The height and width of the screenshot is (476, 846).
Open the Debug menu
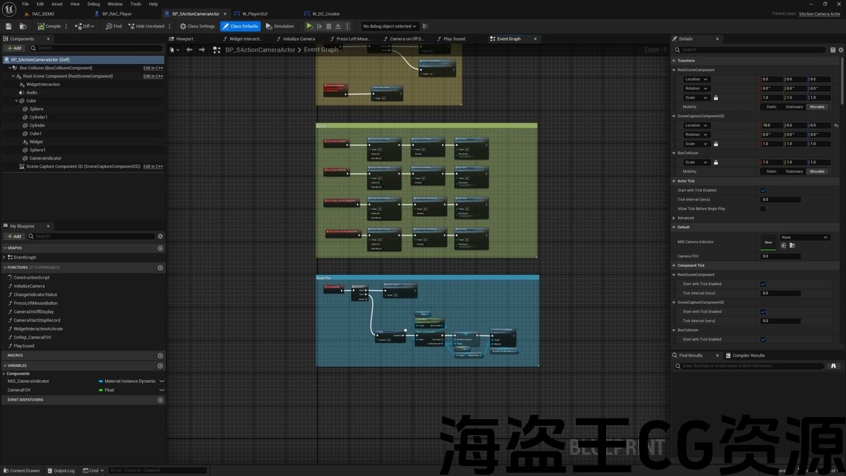[93, 4]
